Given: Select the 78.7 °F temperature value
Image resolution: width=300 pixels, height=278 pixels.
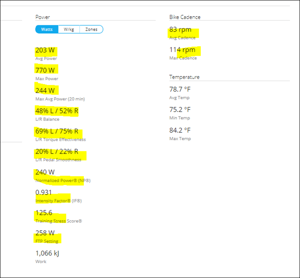Looking at the screenshot, I should click(x=180, y=89).
